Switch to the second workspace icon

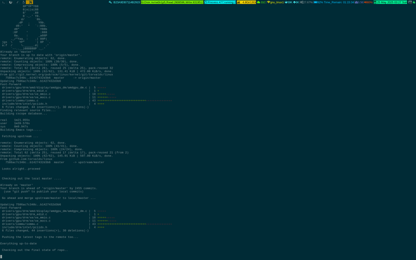(10, 2)
